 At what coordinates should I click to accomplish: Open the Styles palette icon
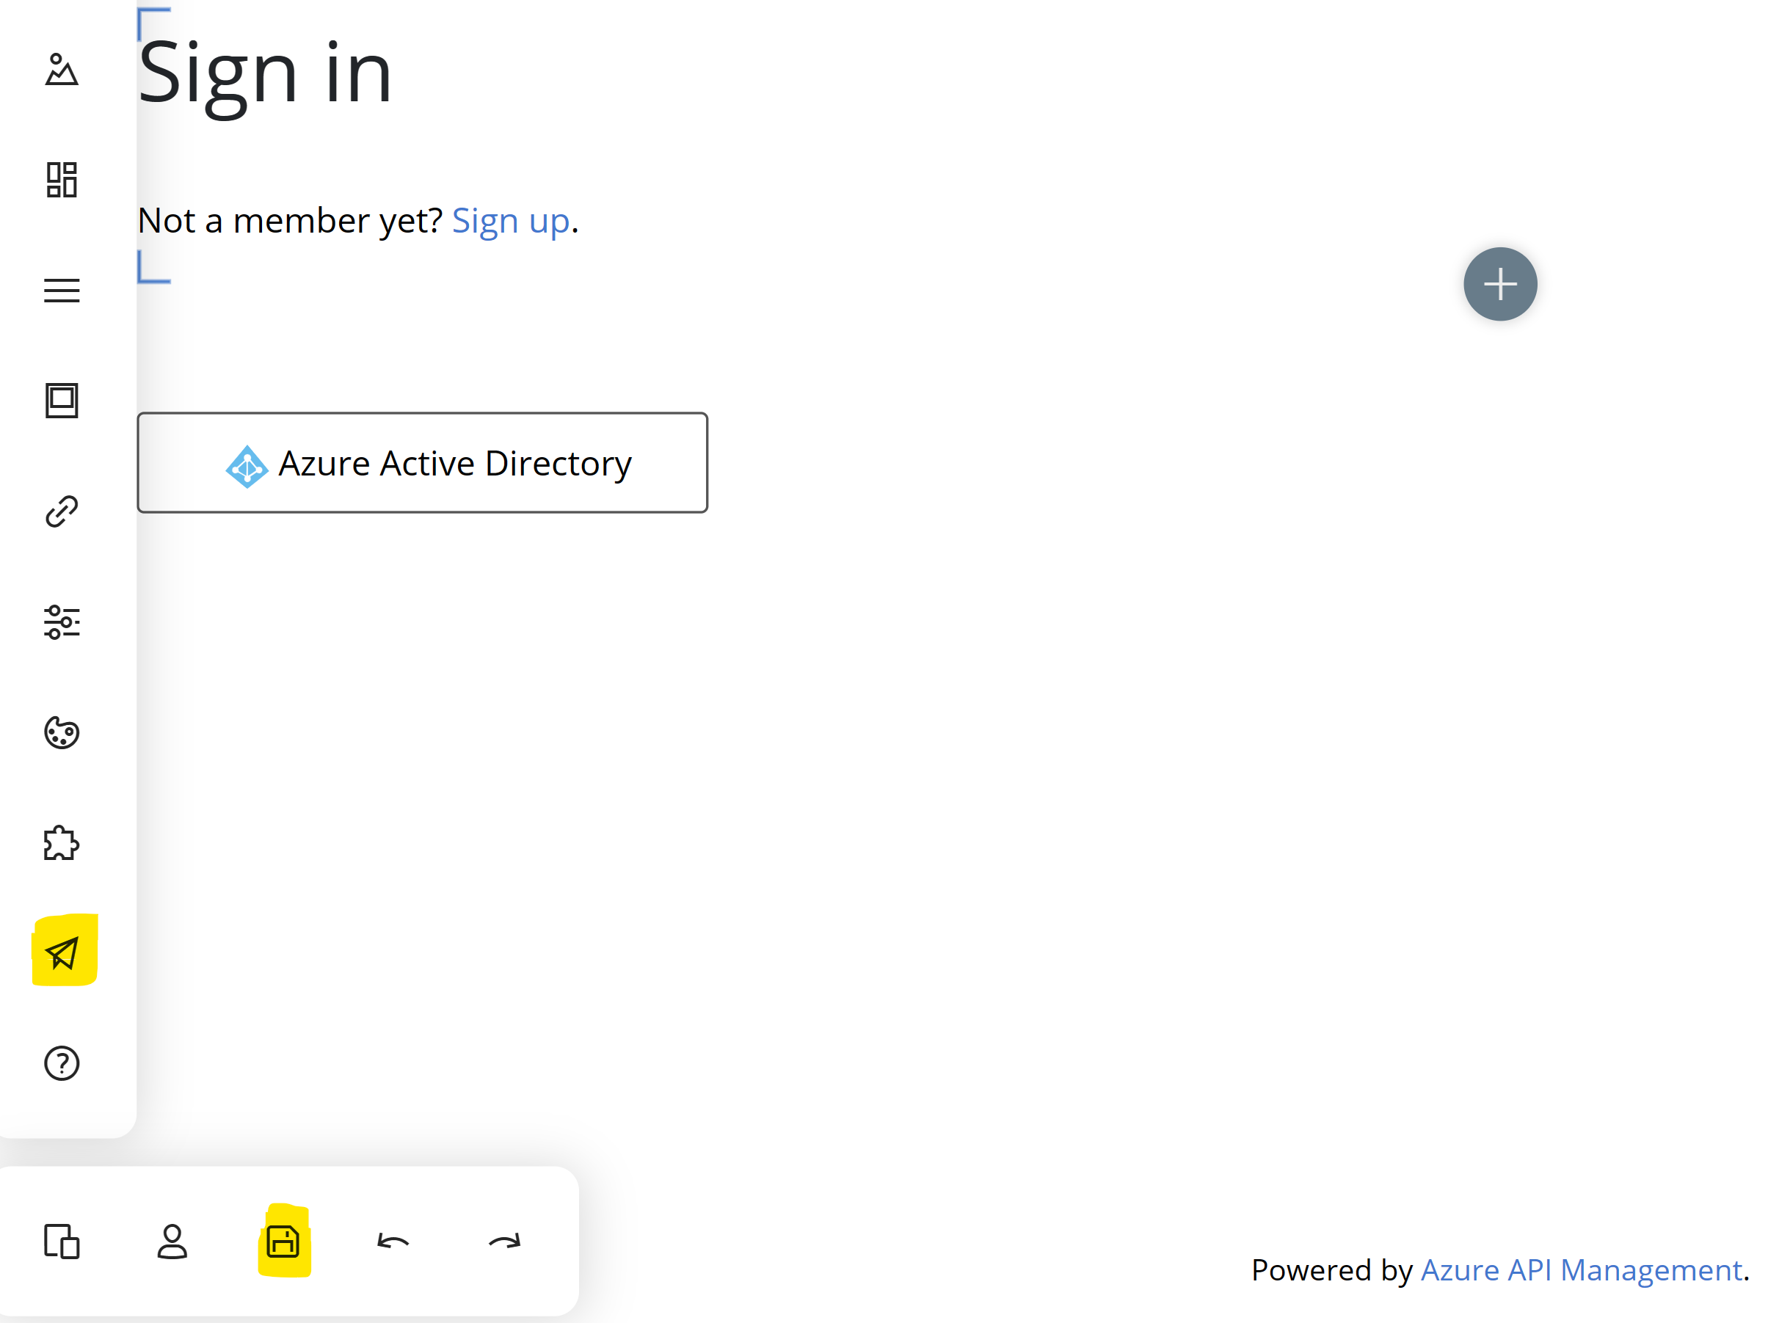point(62,732)
